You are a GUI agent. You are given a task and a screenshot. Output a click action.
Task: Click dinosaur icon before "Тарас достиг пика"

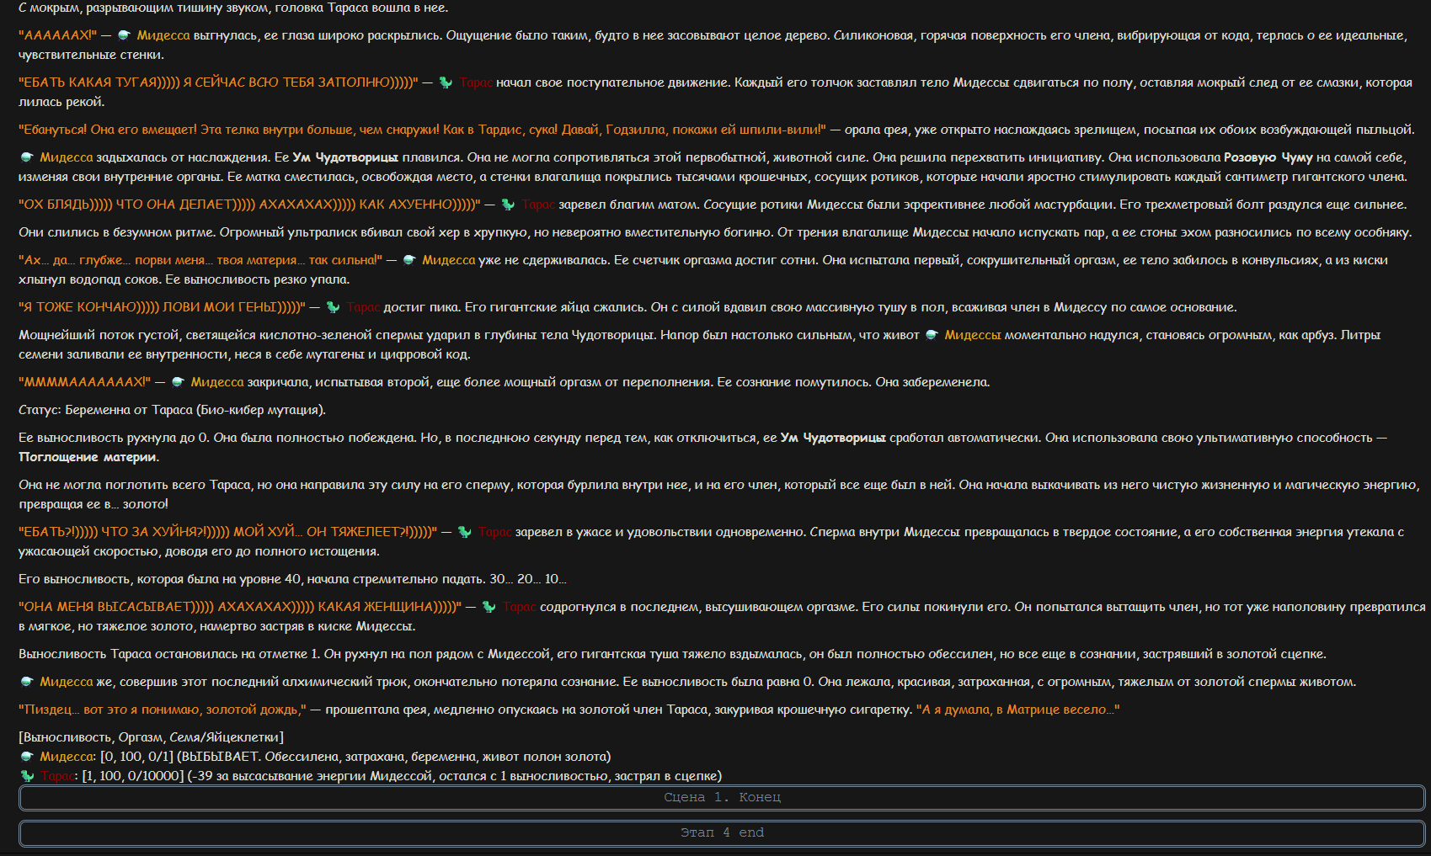tap(333, 307)
